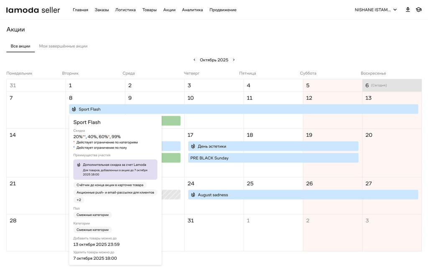Open the graduation cap training icon
428x273 pixels.
418,10
